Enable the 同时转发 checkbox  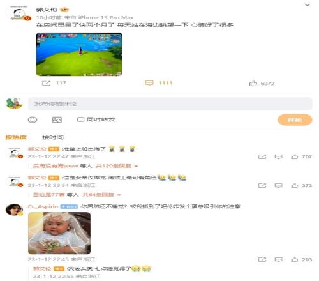[x=80, y=119]
